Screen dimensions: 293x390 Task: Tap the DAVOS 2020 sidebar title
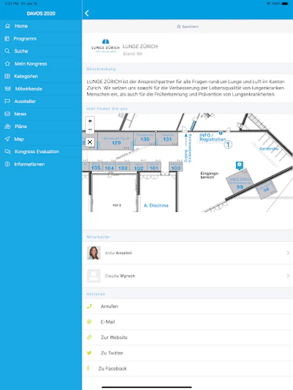41,13
